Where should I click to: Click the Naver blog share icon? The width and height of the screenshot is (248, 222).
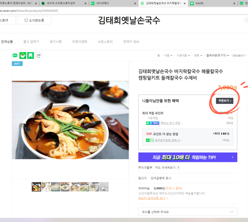point(15,55)
